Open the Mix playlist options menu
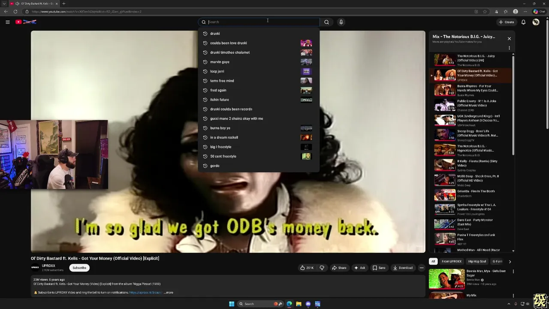 click(509, 48)
